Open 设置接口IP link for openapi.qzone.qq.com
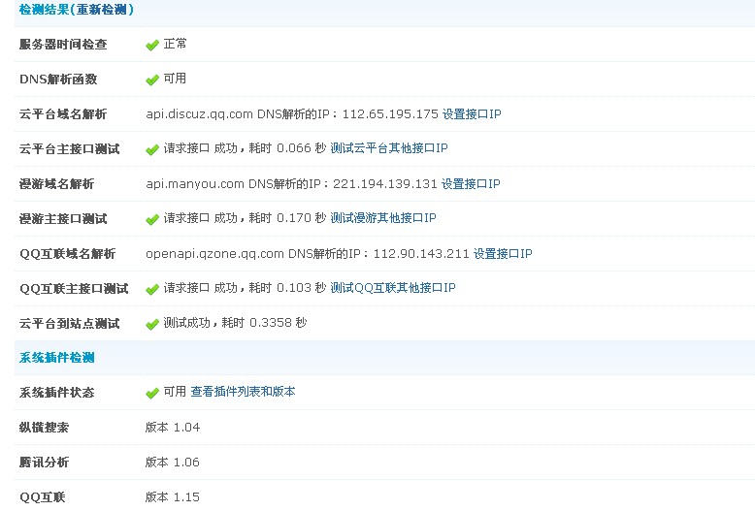This screenshot has height=511, width=755. coord(503,254)
